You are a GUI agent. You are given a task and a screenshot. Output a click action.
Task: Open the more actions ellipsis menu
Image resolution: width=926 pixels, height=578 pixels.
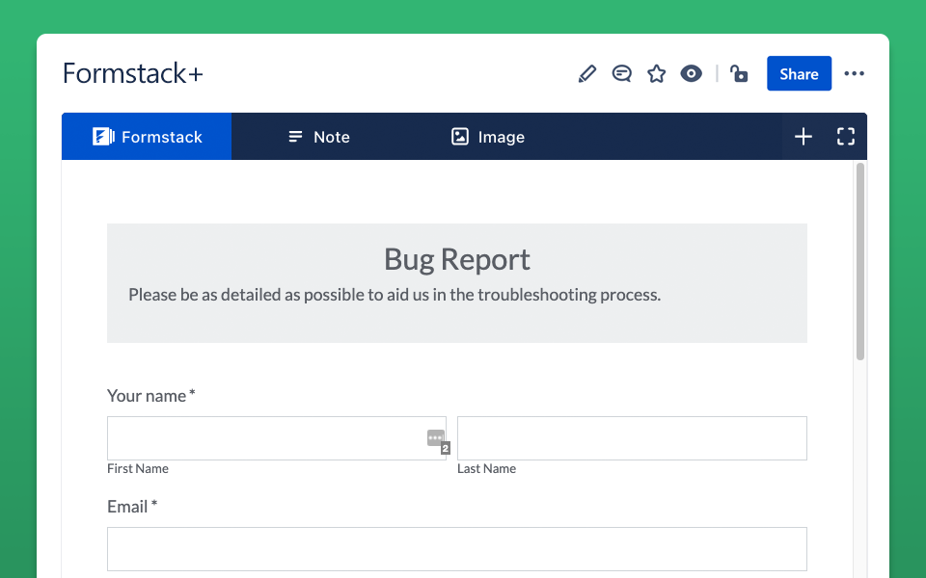[854, 74]
